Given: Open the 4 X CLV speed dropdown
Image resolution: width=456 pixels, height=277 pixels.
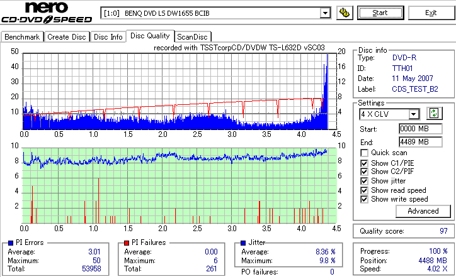Looking at the screenshot, I should tap(413, 114).
